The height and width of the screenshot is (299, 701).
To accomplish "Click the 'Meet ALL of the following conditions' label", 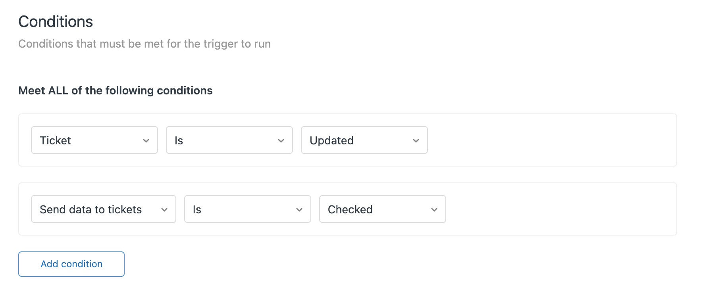I will tap(116, 90).
